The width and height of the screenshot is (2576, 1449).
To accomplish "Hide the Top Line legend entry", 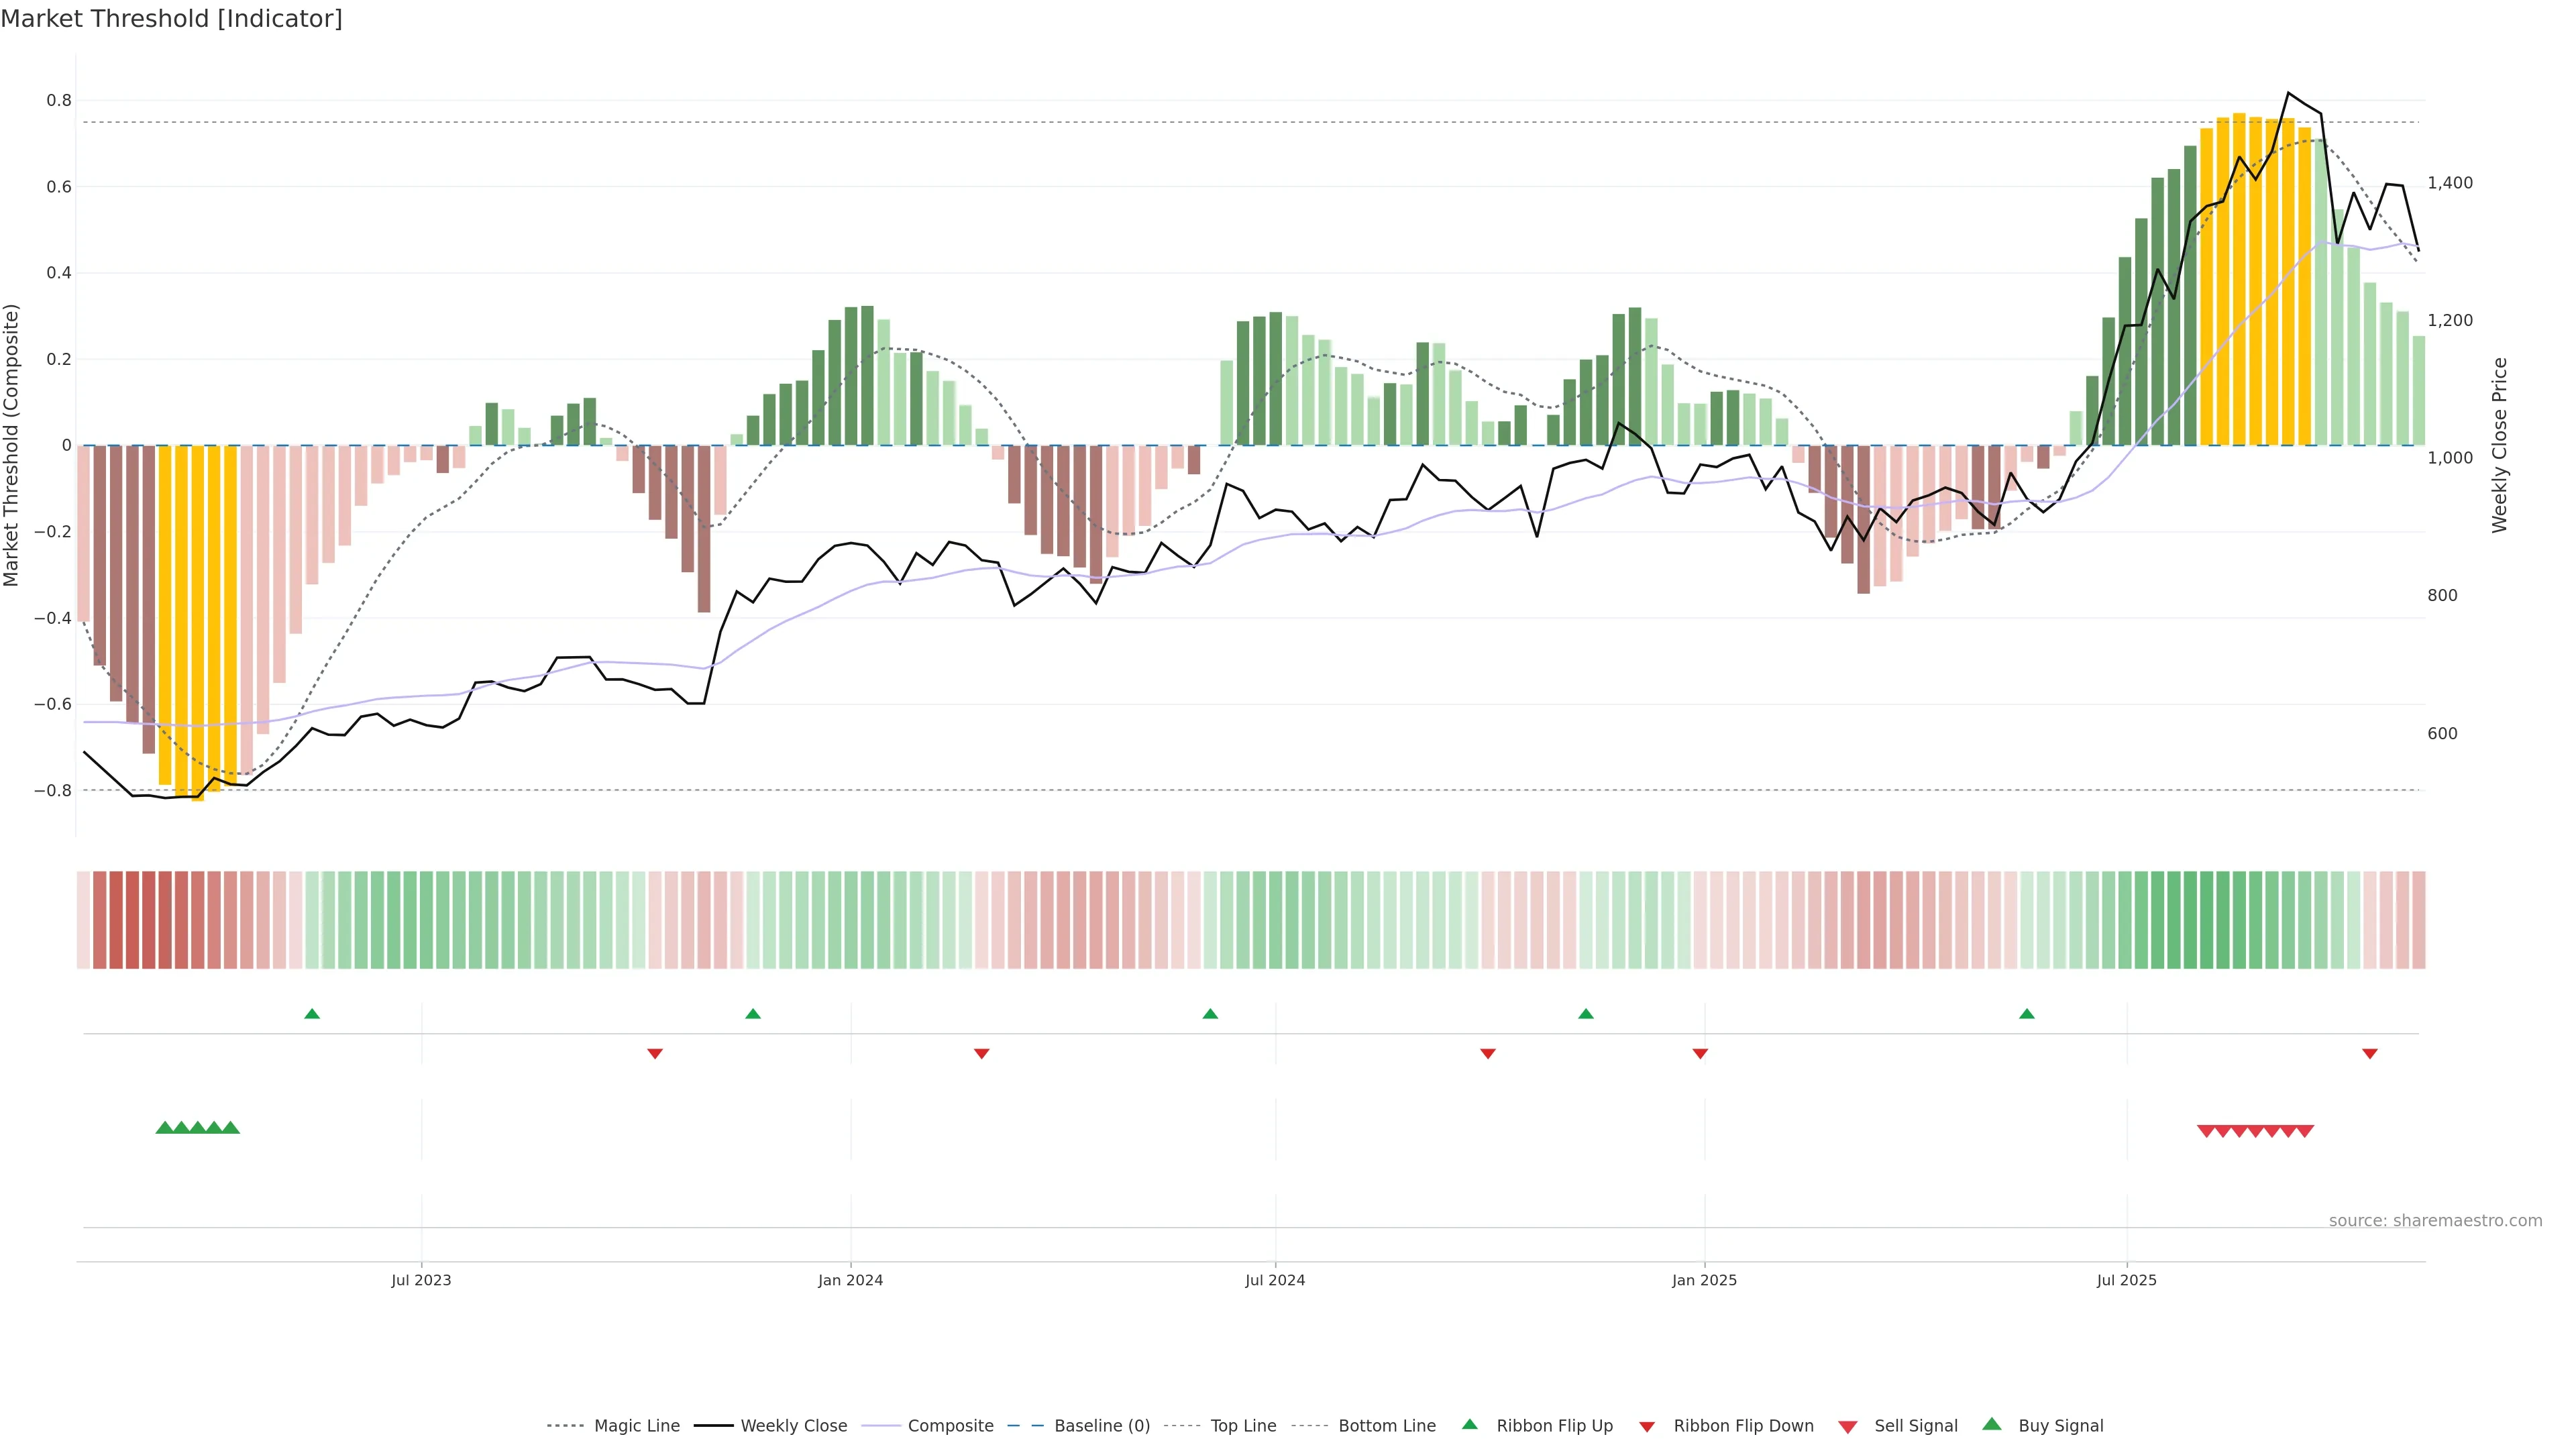I will coord(1243,1426).
